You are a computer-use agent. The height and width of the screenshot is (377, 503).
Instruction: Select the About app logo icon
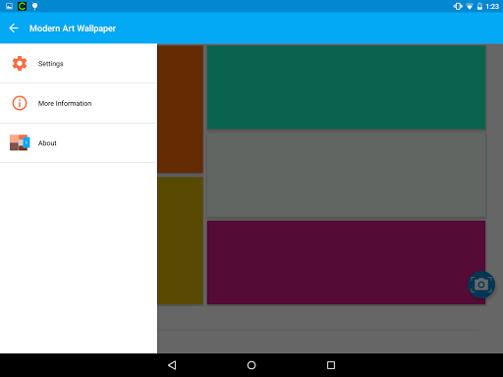(20, 142)
